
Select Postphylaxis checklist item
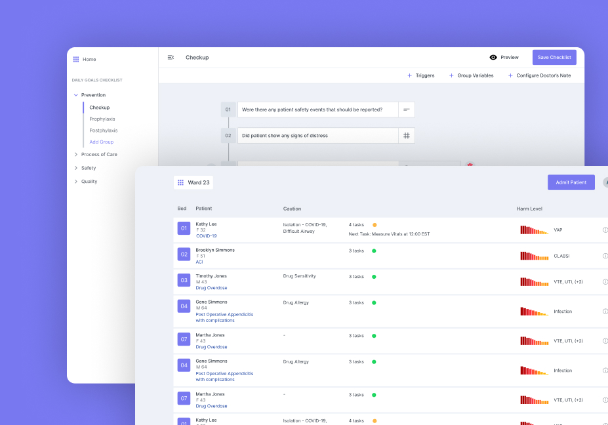104,131
